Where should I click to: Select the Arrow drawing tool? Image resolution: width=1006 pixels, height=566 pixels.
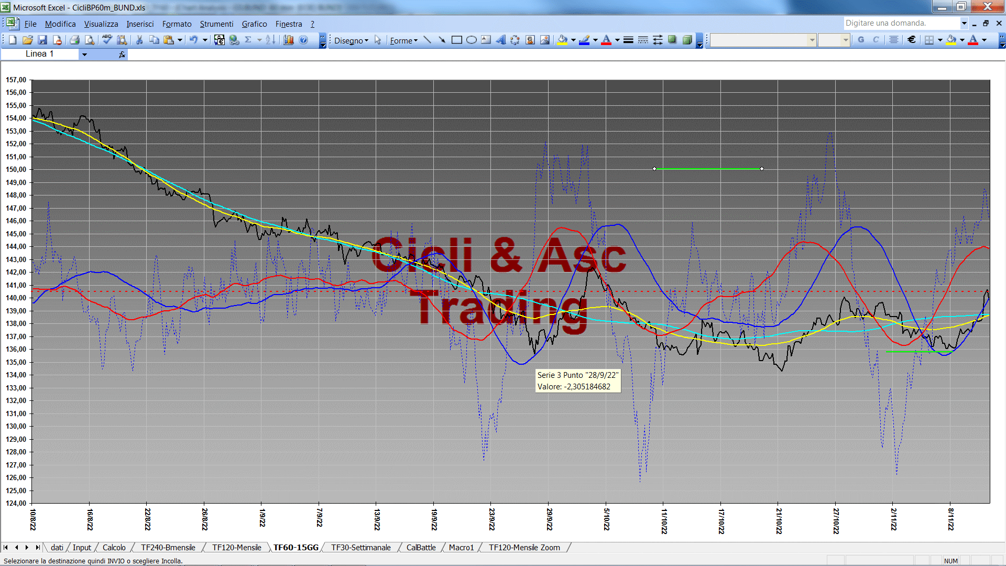point(442,40)
